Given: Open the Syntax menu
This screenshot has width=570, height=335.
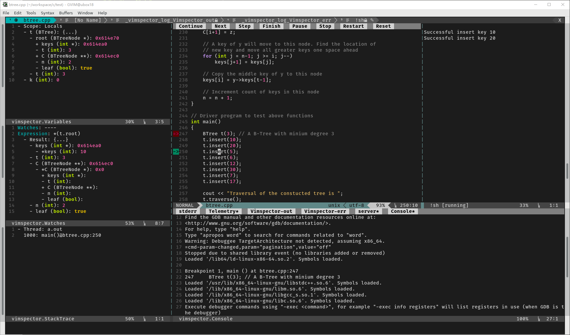Looking at the screenshot, I should tap(47, 13).
